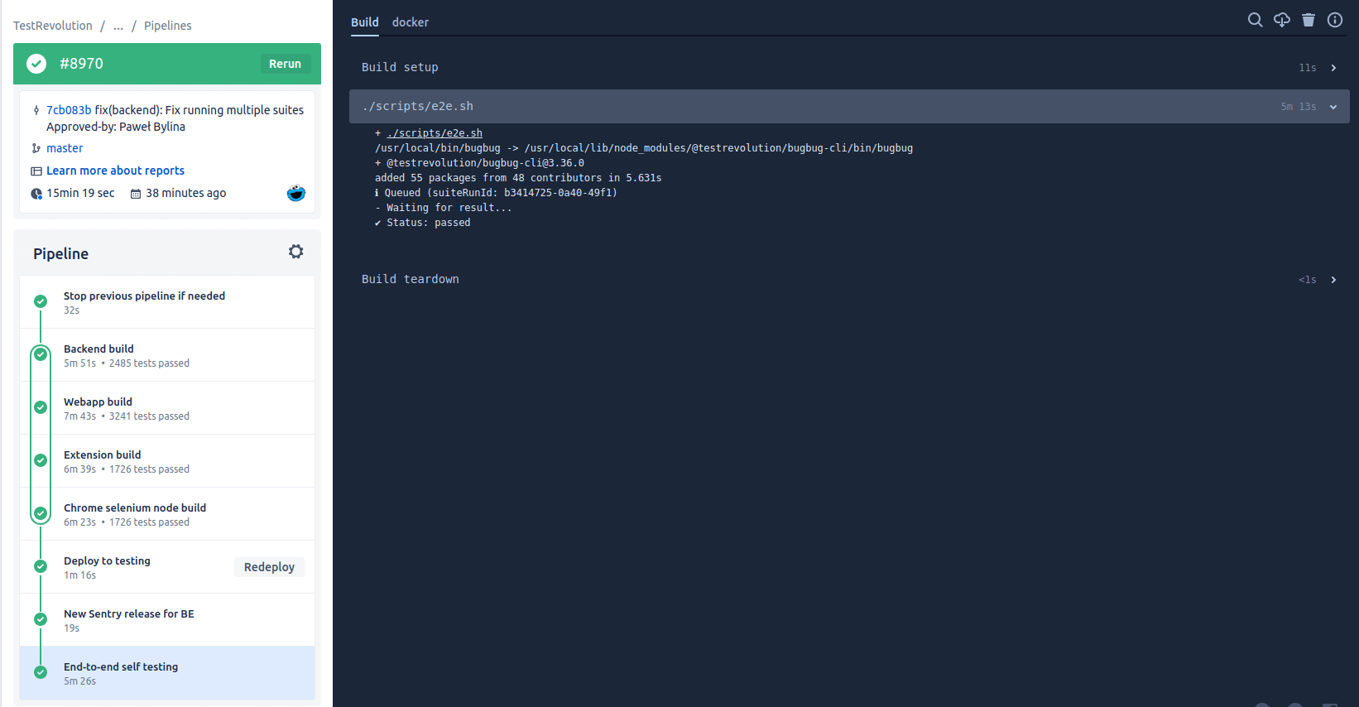Expand the Build teardown section
This screenshot has width=1359, height=707.
click(x=1333, y=280)
